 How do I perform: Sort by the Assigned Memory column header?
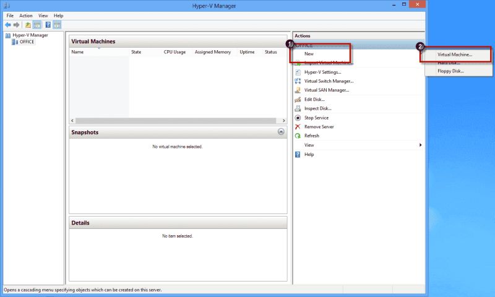coord(213,52)
